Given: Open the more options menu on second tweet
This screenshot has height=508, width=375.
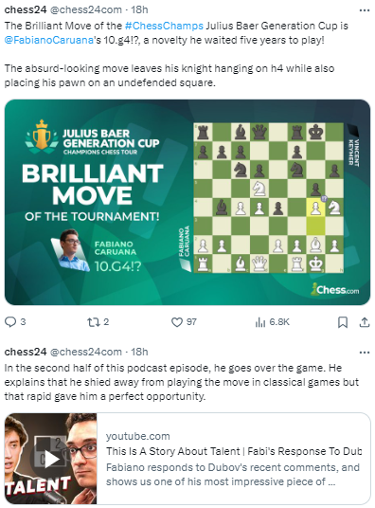Looking at the screenshot, I should tap(365, 353).
